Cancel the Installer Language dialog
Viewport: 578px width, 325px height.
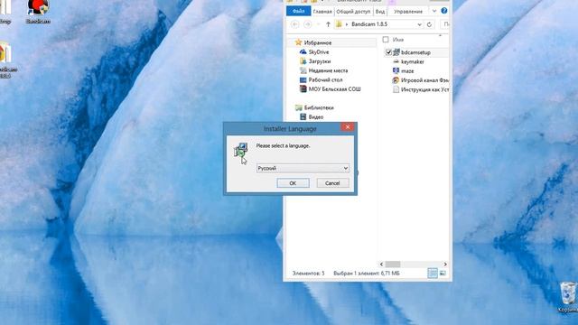[333, 183]
